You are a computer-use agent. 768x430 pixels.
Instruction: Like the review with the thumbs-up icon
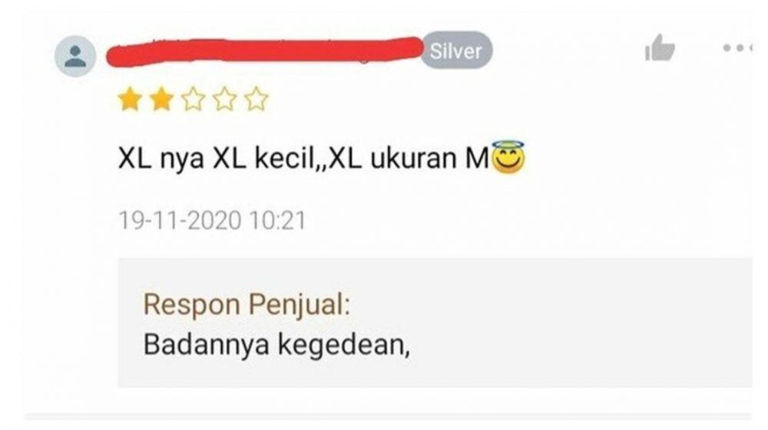[659, 48]
